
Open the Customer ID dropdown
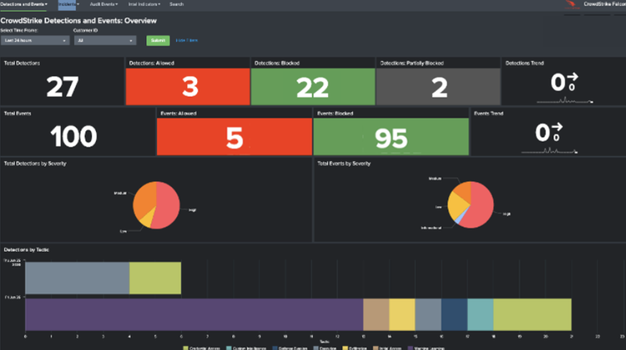tap(105, 40)
